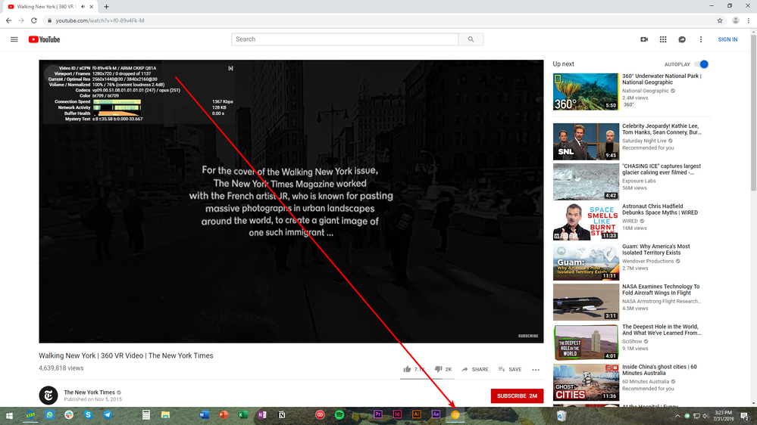Open Calculator from the taskbar
The image size is (757, 425).
click(x=145, y=415)
